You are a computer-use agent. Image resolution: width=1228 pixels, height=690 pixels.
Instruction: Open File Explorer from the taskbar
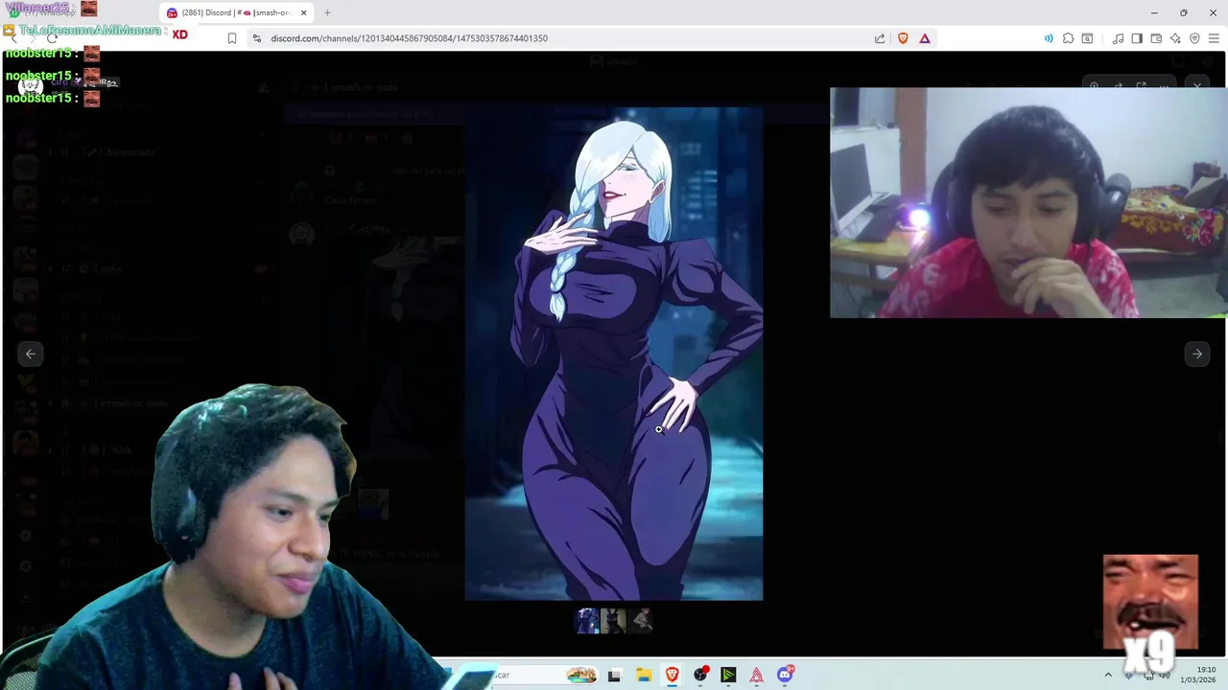[x=644, y=675]
